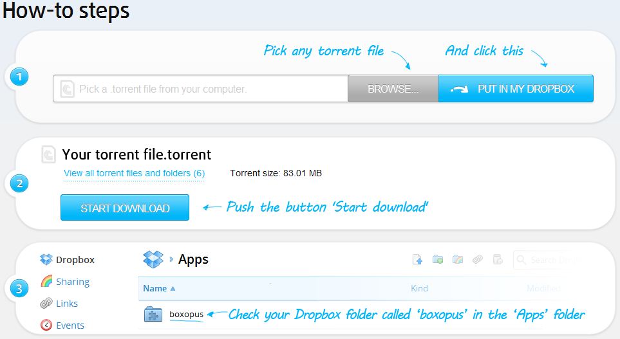The width and height of the screenshot is (620, 339).
Task: Open the boxopus folder name
Action: (186, 314)
